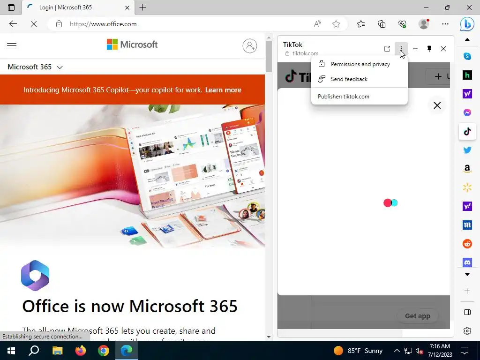Dismiss the TikTok loading dialog
This screenshot has height=360, width=480.
click(x=437, y=105)
